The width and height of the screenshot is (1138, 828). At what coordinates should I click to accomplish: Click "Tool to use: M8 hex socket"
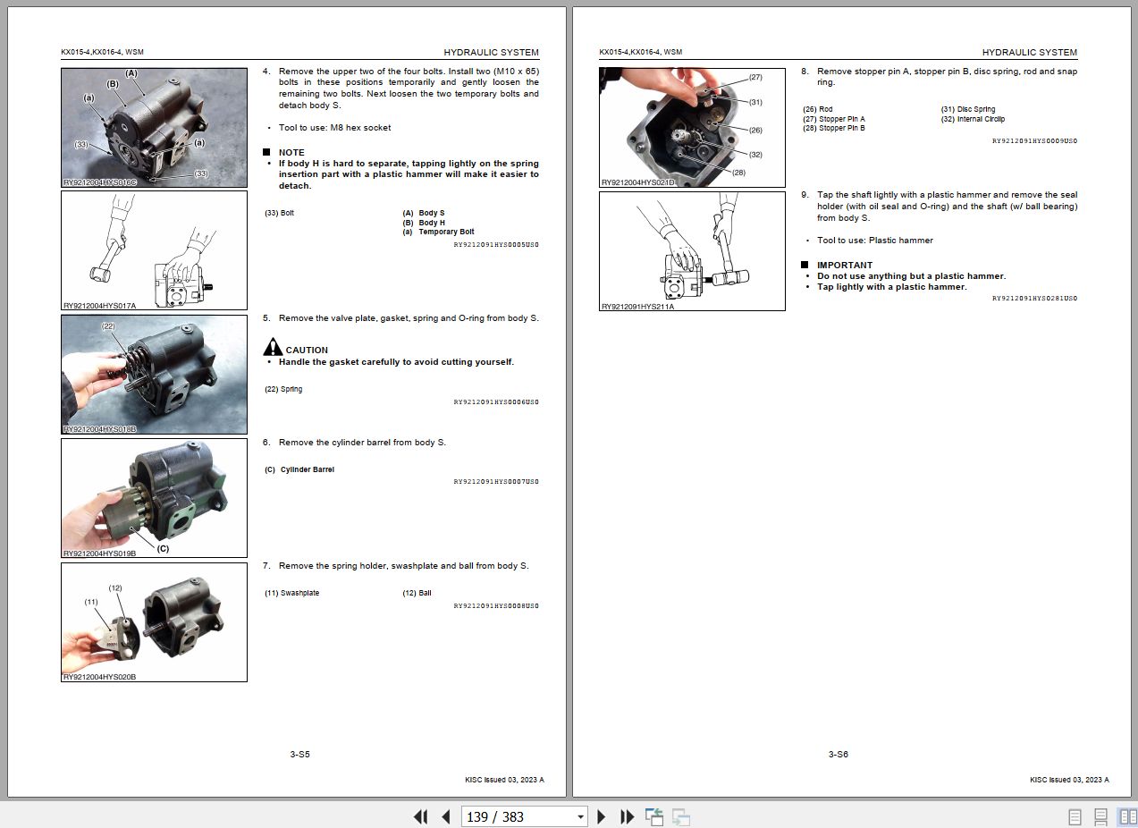334,128
